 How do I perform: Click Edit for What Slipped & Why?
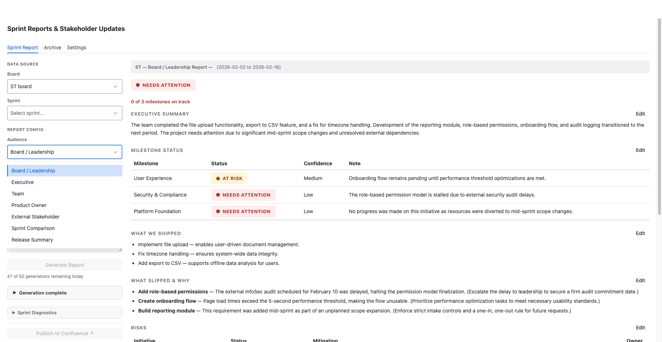640,280
